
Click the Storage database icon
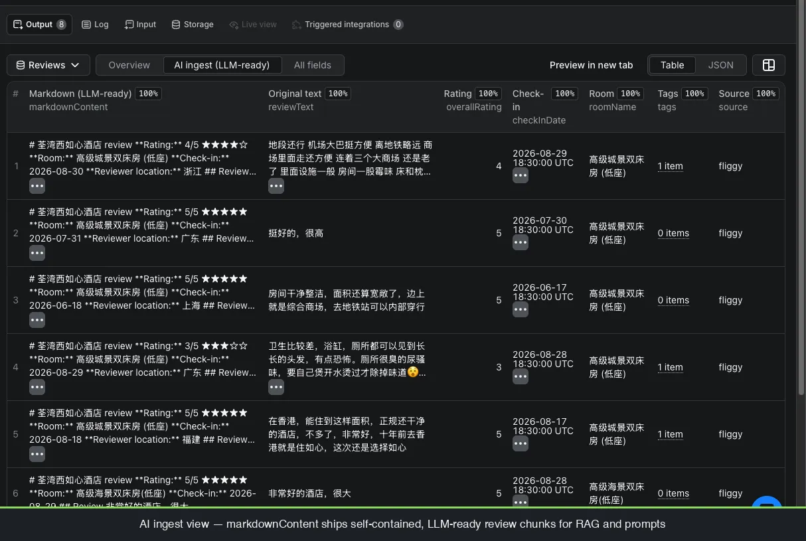click(x=176, y=25)
